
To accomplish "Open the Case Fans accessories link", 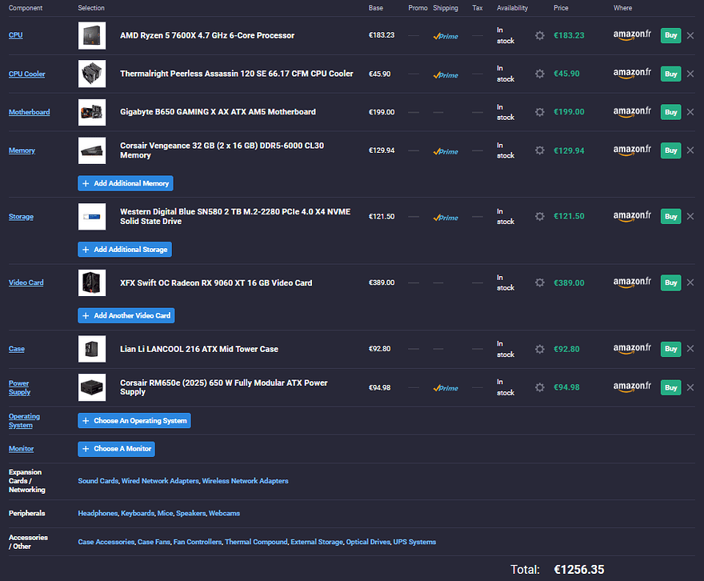I will [154, 542].
